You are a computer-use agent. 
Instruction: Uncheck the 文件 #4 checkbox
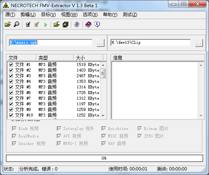click(11, 81)
